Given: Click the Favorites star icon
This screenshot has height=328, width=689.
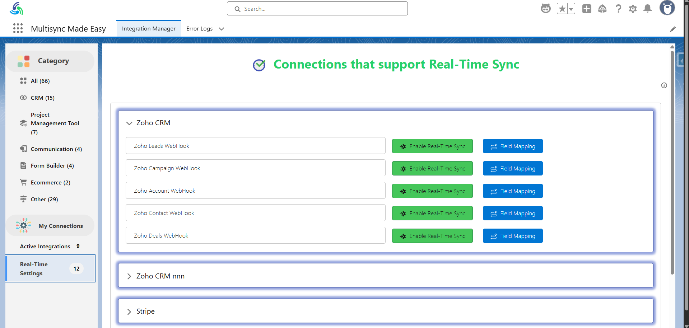Looking at the screenshot, I should click(562, 9).
